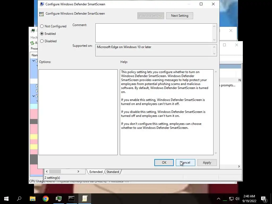Click the Supported on scroll down arrow

[x=214, y=54]
